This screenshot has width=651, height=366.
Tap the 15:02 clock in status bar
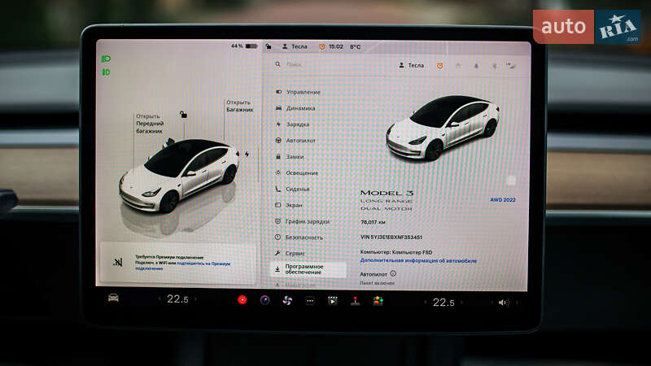pyautogui.click(x=336, y=46)
